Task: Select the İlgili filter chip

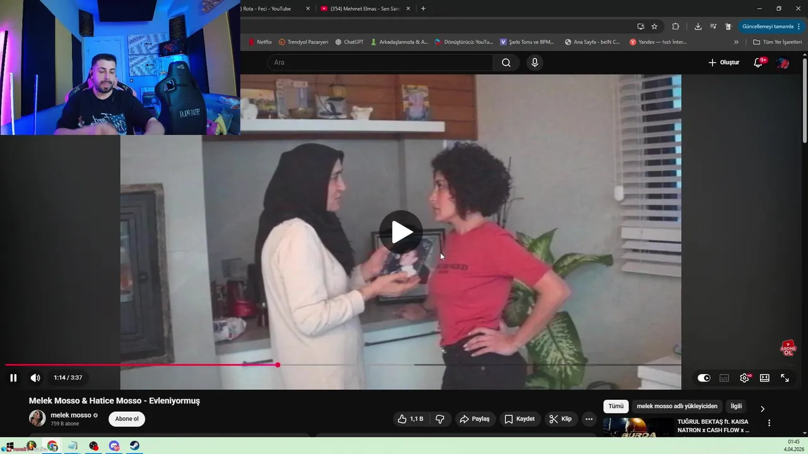Action: pyautogui.click(x=736, y=406)
